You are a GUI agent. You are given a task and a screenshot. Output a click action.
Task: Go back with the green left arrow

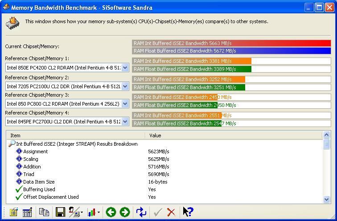pyautogui.click(x=111, y=212)
